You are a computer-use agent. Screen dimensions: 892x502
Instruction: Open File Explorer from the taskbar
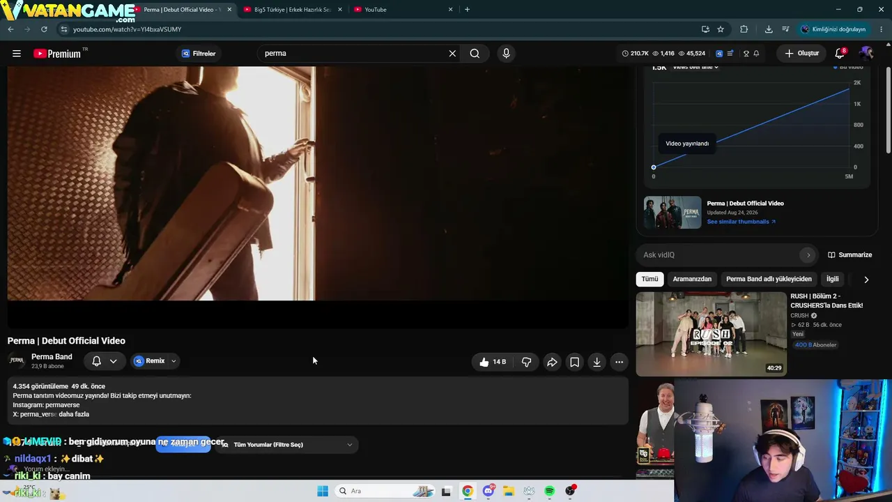[509, 491]
